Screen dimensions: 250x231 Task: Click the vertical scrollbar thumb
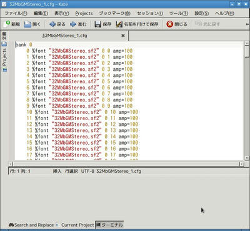click(x=247, y=51)
